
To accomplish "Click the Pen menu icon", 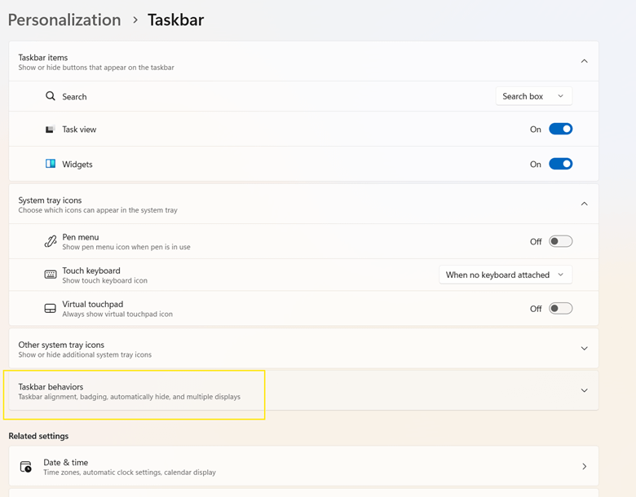I will tap(51, 241).
